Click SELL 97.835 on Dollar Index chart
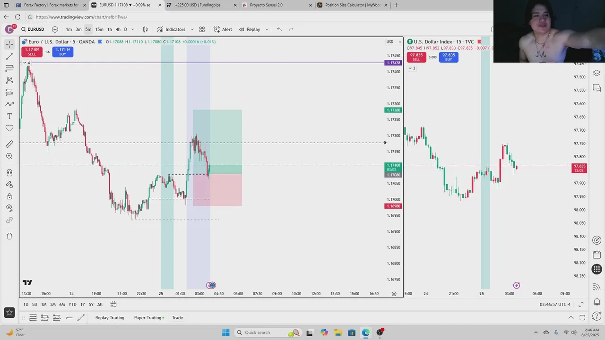This screenshot has width=605, height=340. point(416,57)
